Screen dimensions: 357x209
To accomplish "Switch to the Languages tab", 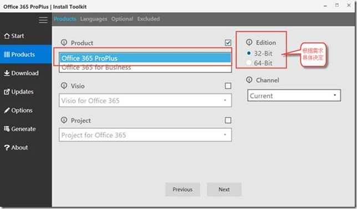I will tap(94, 19).
